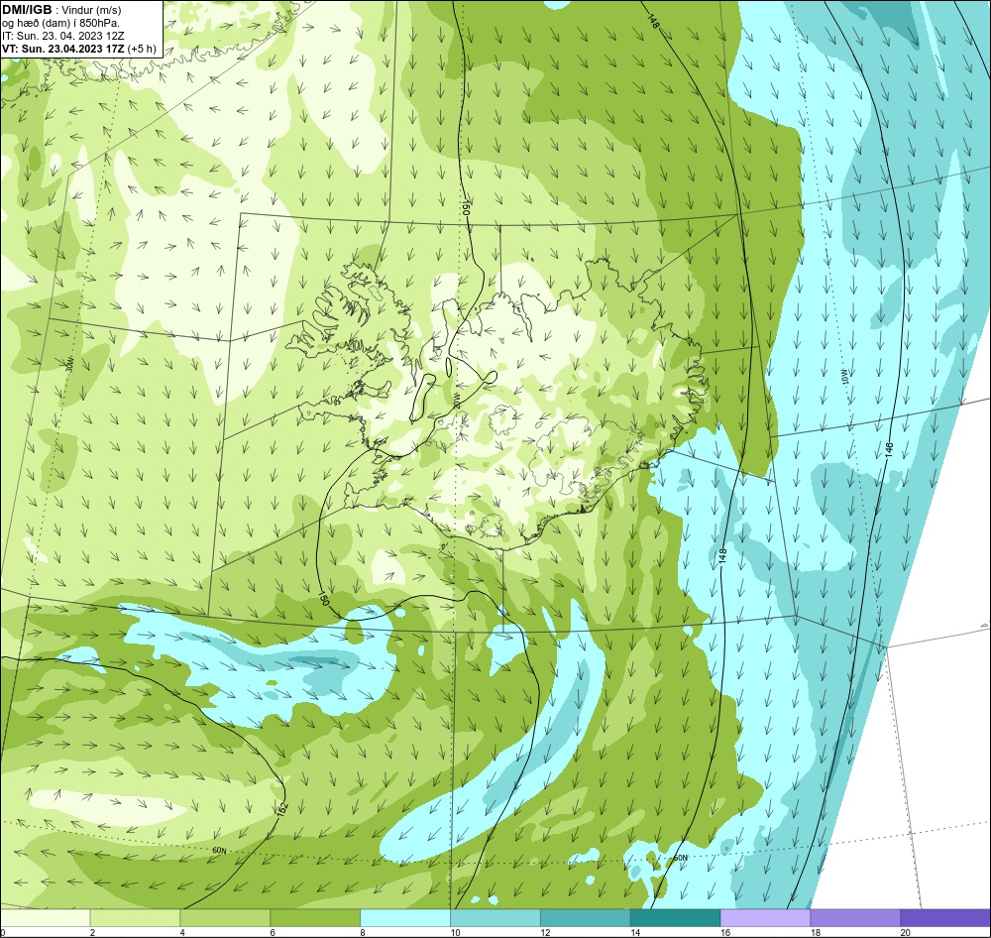991x938 pixels.
Task: Click the "150" contour label southwest of Iceland
Action: [x=323, y=598]
